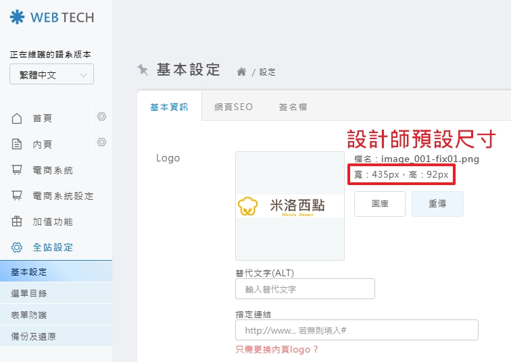Click the pin icon beside 基本設定 title
This screenshot has height=362, width=511.
click(143, 70)
